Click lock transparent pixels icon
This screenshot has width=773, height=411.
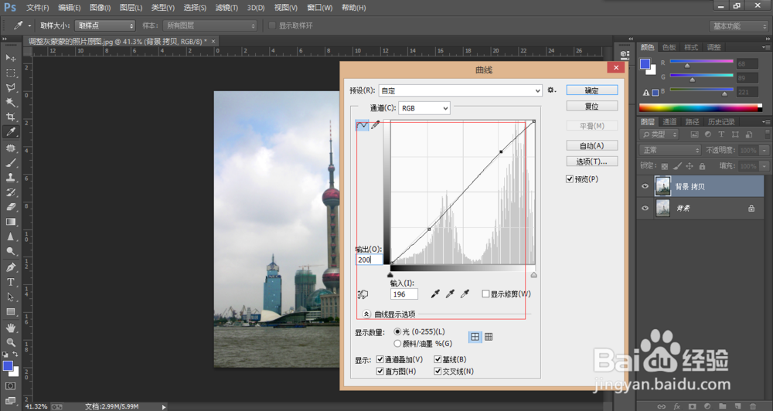(665, 166)
